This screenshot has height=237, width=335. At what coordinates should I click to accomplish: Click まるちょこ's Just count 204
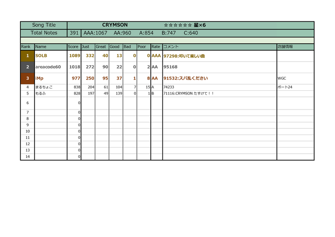coord(91,87)
